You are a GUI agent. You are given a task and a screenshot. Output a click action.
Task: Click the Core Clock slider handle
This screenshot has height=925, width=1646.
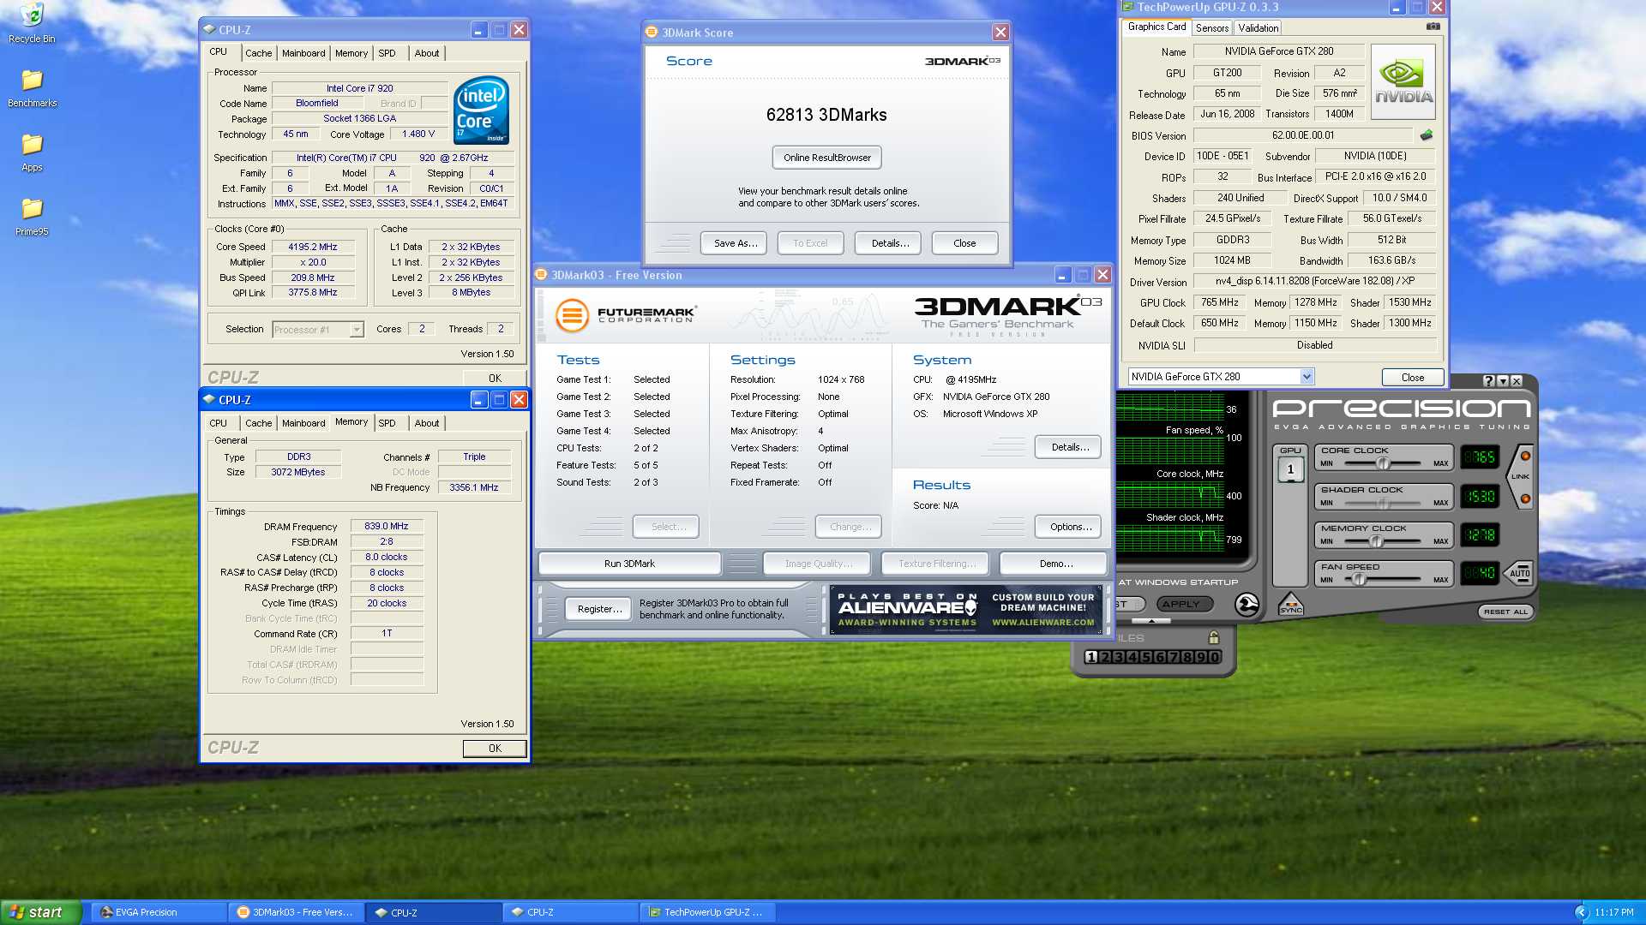pyautogui.click(x=1383, y=463)
